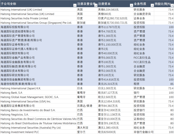Viewport: 174px width, 134px height.
Task: Select cell Haitong International Securities (Australia) Pty Ltd.
Action: pos(38,128)
